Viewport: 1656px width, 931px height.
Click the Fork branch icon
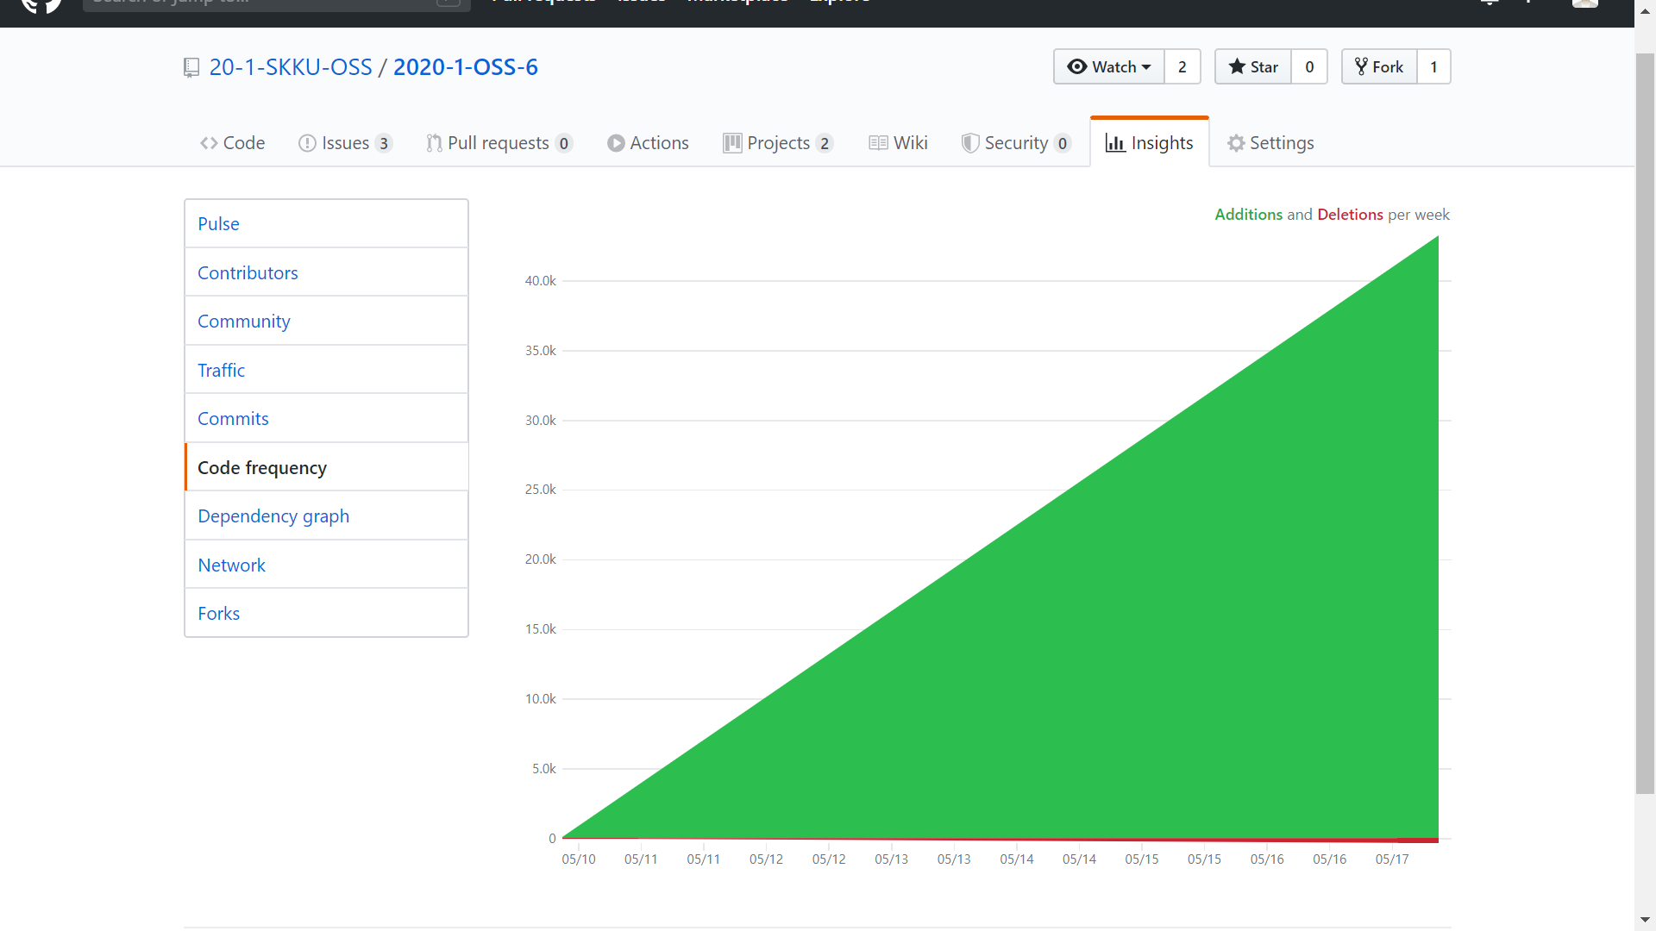[x=1361, y=66]
